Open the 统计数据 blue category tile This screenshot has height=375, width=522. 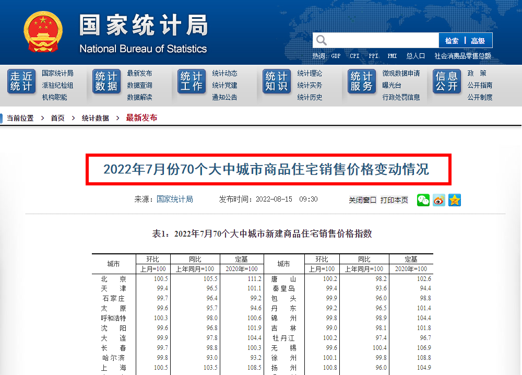tap(106, 81)
